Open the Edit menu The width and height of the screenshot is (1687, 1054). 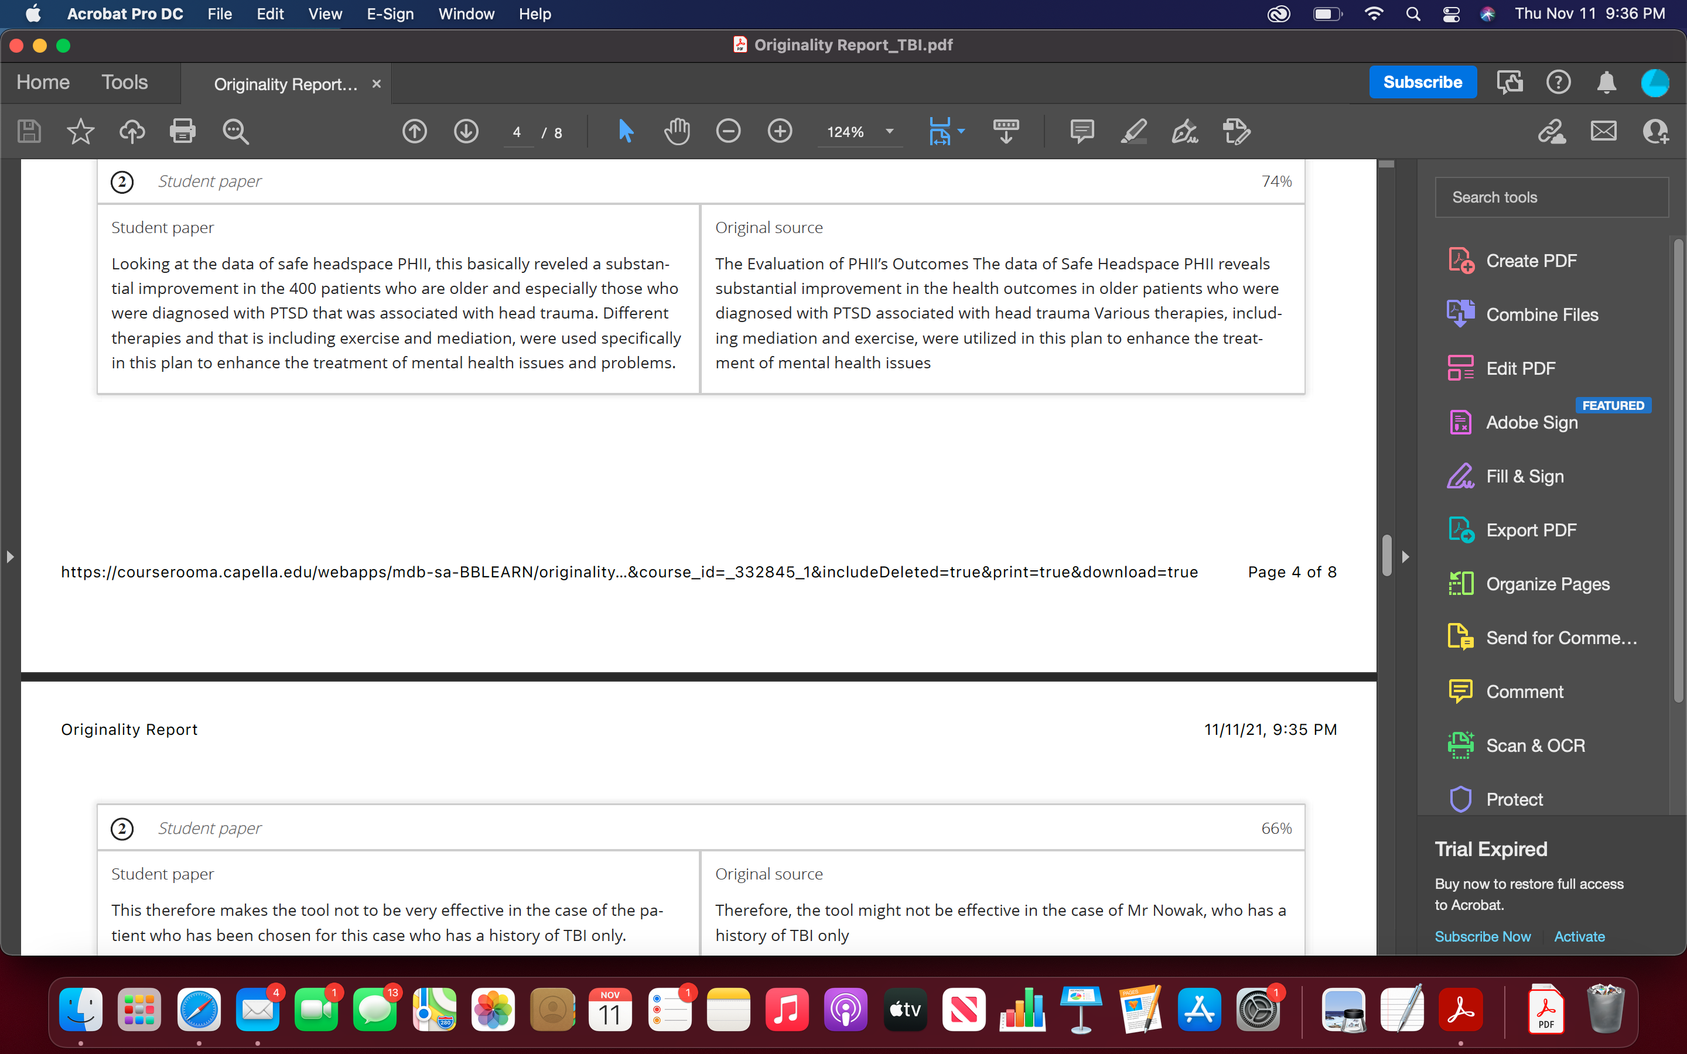270,14
